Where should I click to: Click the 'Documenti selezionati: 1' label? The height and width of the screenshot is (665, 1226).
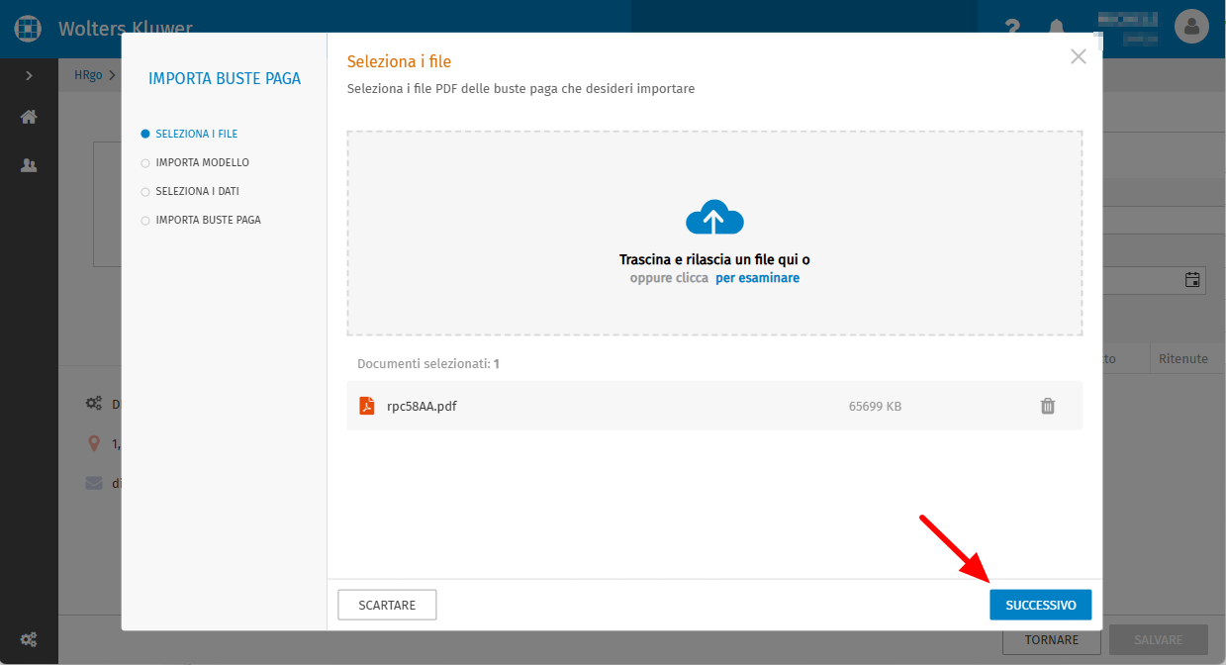[428, 363]
